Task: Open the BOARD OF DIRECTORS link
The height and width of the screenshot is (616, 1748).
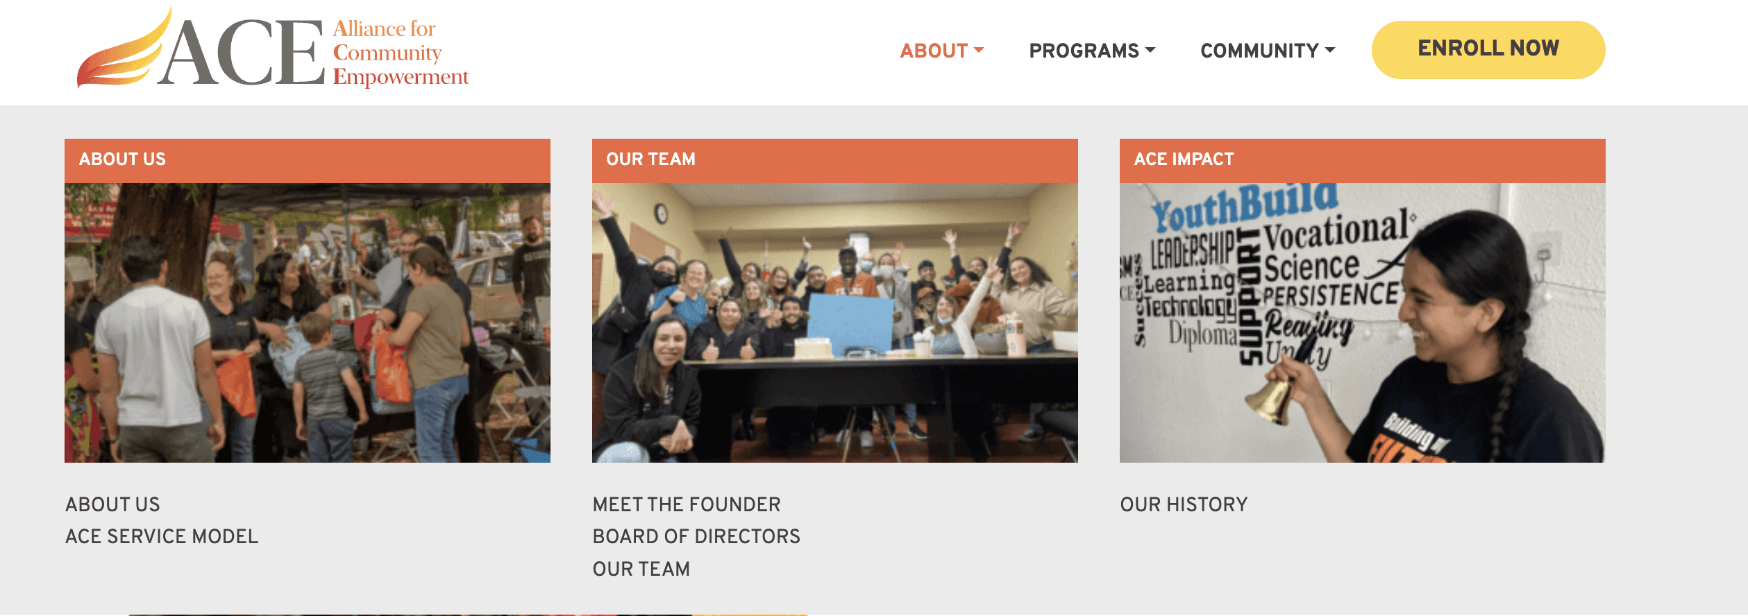Action: pos(696,536)
